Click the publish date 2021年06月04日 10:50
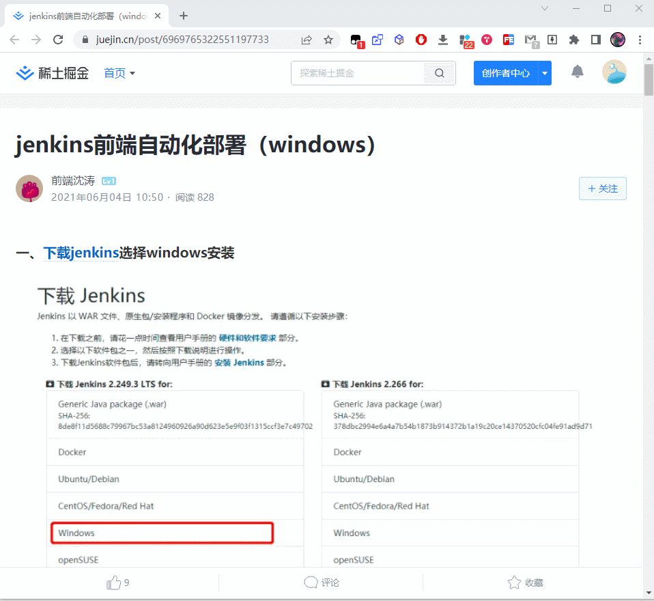This screenshot has width=654, height=601. point(107,197)
